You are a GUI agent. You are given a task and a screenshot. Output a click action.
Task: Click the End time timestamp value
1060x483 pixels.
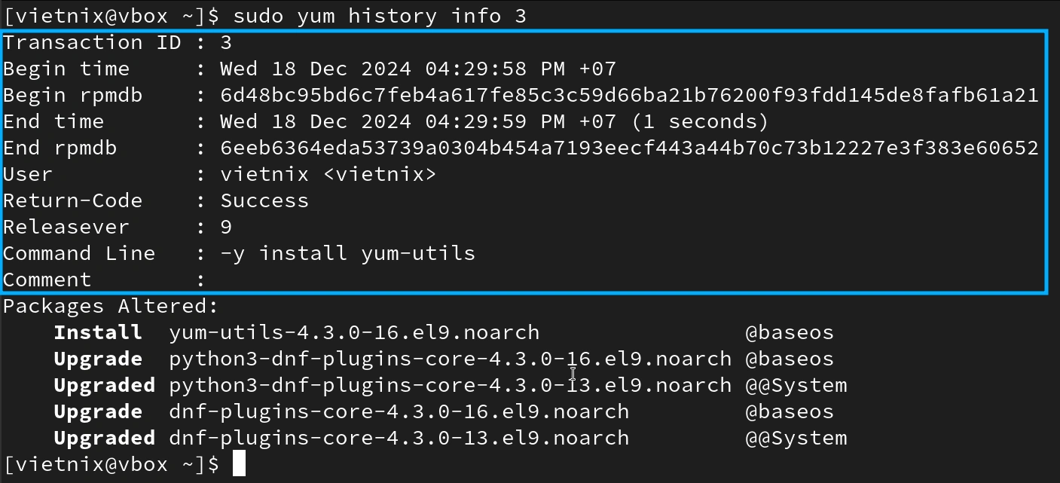(x=494, y=121)
